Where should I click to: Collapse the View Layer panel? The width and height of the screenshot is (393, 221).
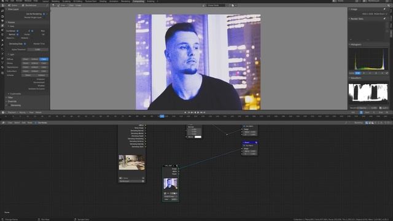(x=7, y=9)
